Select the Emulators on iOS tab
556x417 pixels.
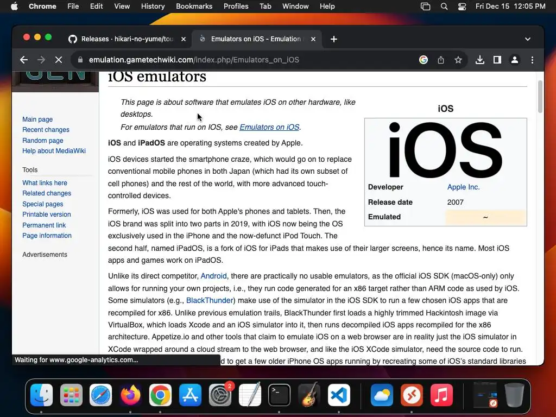tap(257, 39)
